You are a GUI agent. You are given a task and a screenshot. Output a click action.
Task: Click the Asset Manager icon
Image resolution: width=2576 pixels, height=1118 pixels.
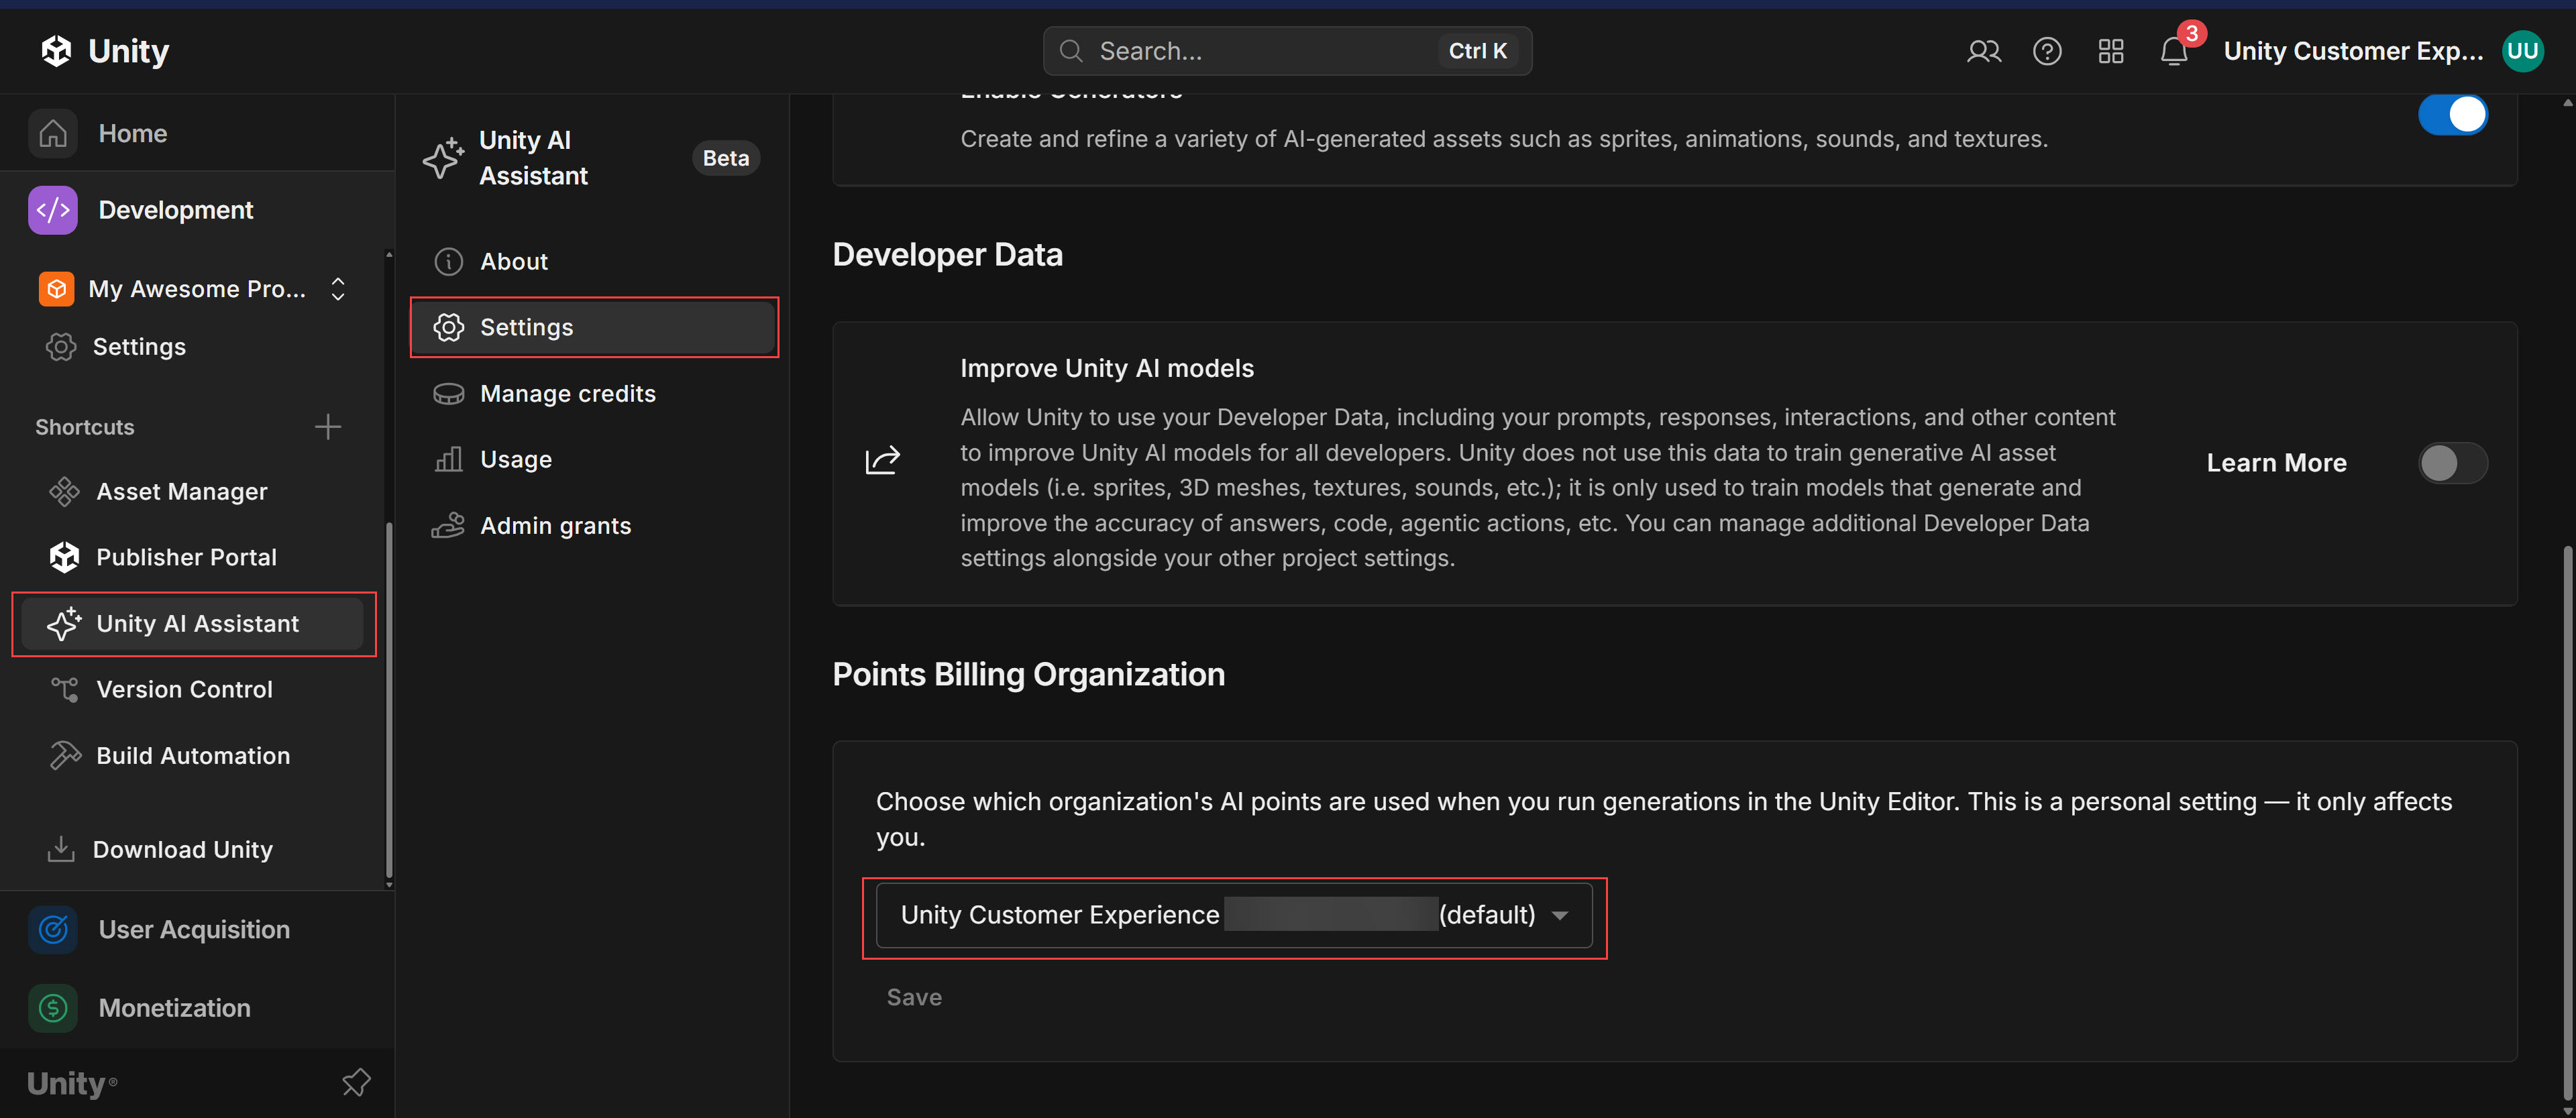click(65, 492)
